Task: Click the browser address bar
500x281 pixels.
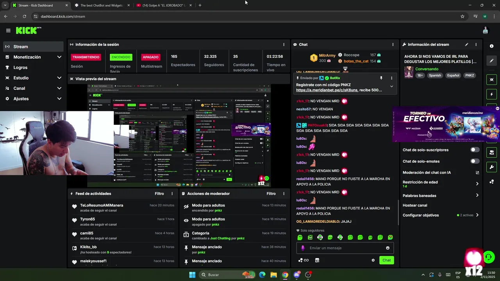Action: click(246, 16)
